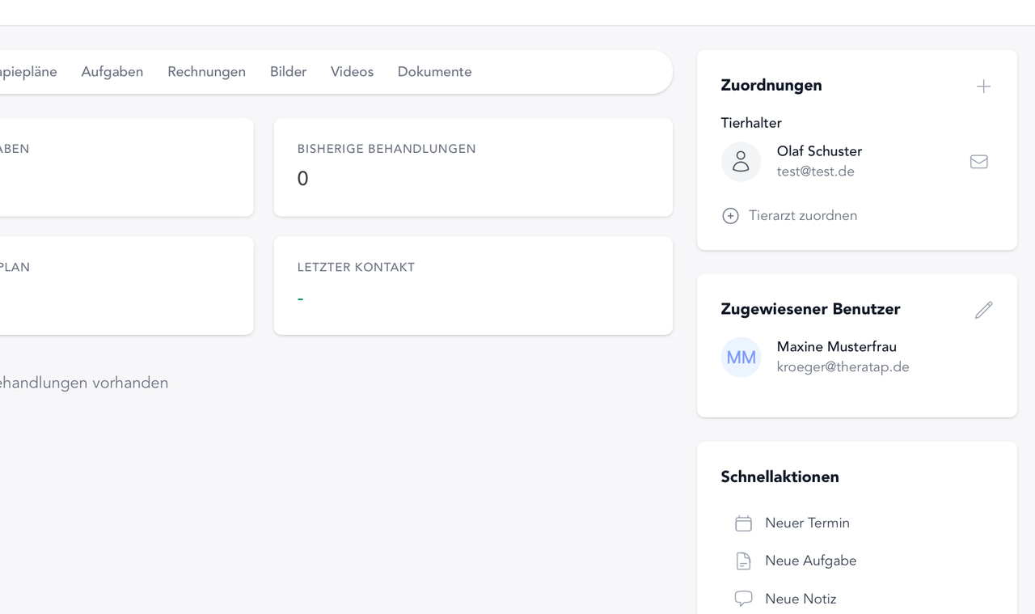Click the Zugewiesener Benutzer heading
Viewport: 1035px width, 614px height.
(x=810, y=309)
